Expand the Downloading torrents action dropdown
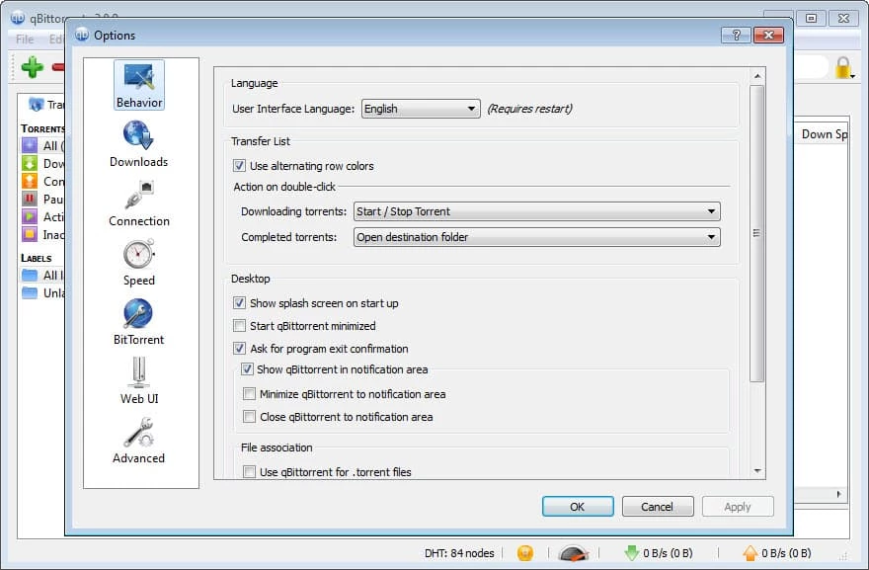 pyautogui.click(x=536, y=211)
